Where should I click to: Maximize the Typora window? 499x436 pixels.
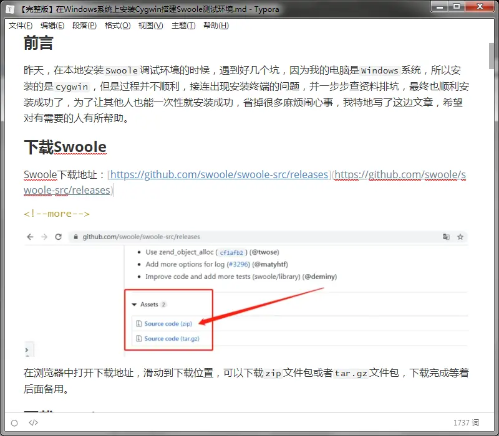coord(457,7)
